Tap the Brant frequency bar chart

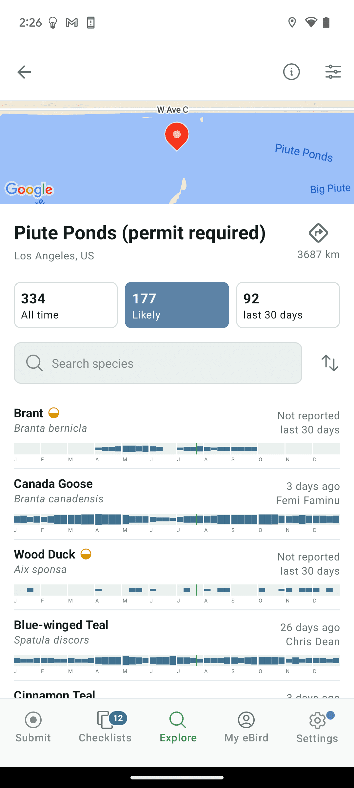177,449
